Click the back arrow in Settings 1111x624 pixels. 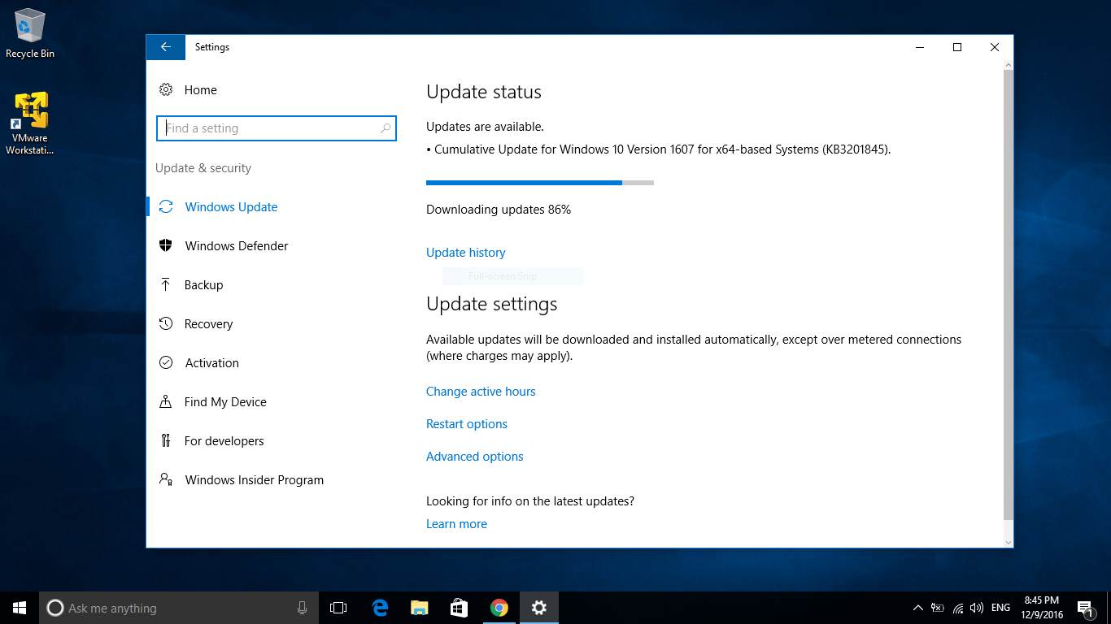click(166, 47)
